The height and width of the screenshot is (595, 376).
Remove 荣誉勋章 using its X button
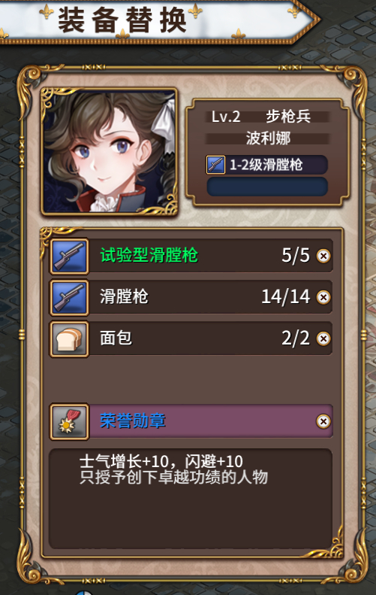tap(323, 421)
